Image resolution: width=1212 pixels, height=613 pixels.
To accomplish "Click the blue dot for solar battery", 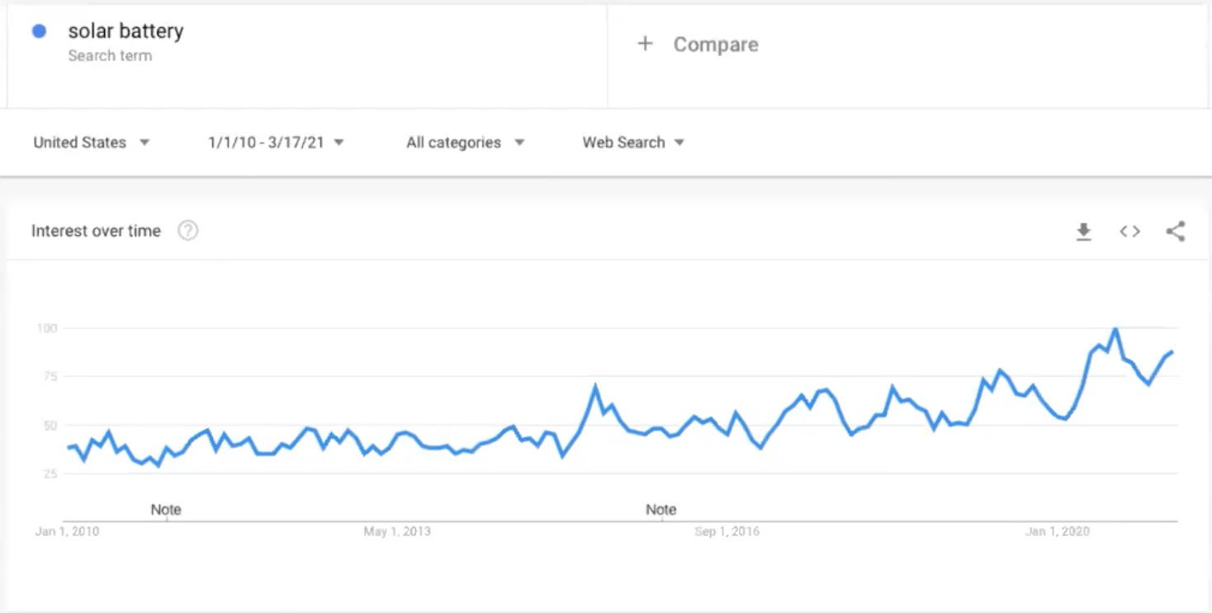I will pyautogui.click(x=39, y=31).
